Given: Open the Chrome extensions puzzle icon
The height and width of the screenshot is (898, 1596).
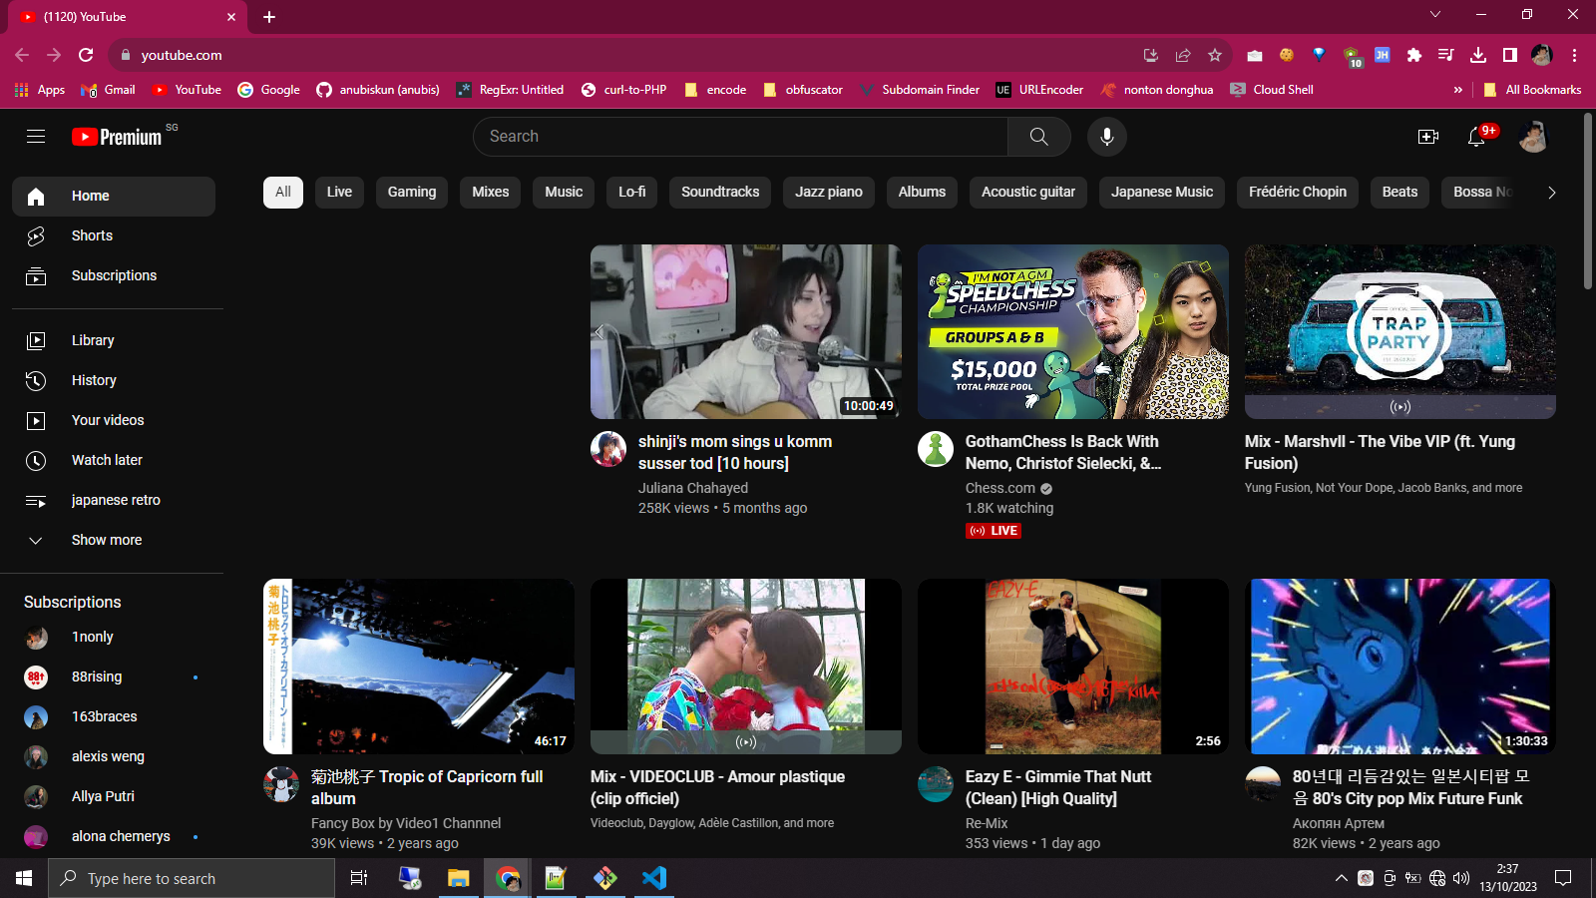Looking at the screenshot, I should [1413, 55].
